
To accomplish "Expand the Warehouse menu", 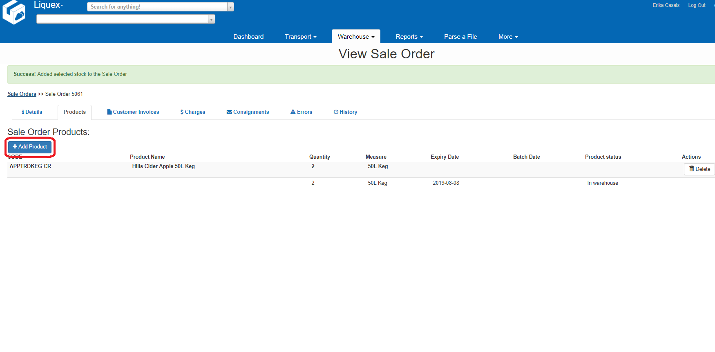I will pos(355,37).
